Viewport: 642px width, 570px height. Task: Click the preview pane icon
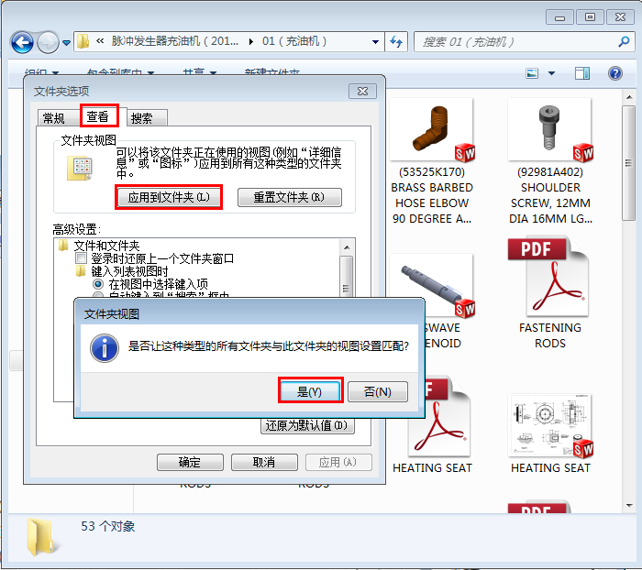582,73
